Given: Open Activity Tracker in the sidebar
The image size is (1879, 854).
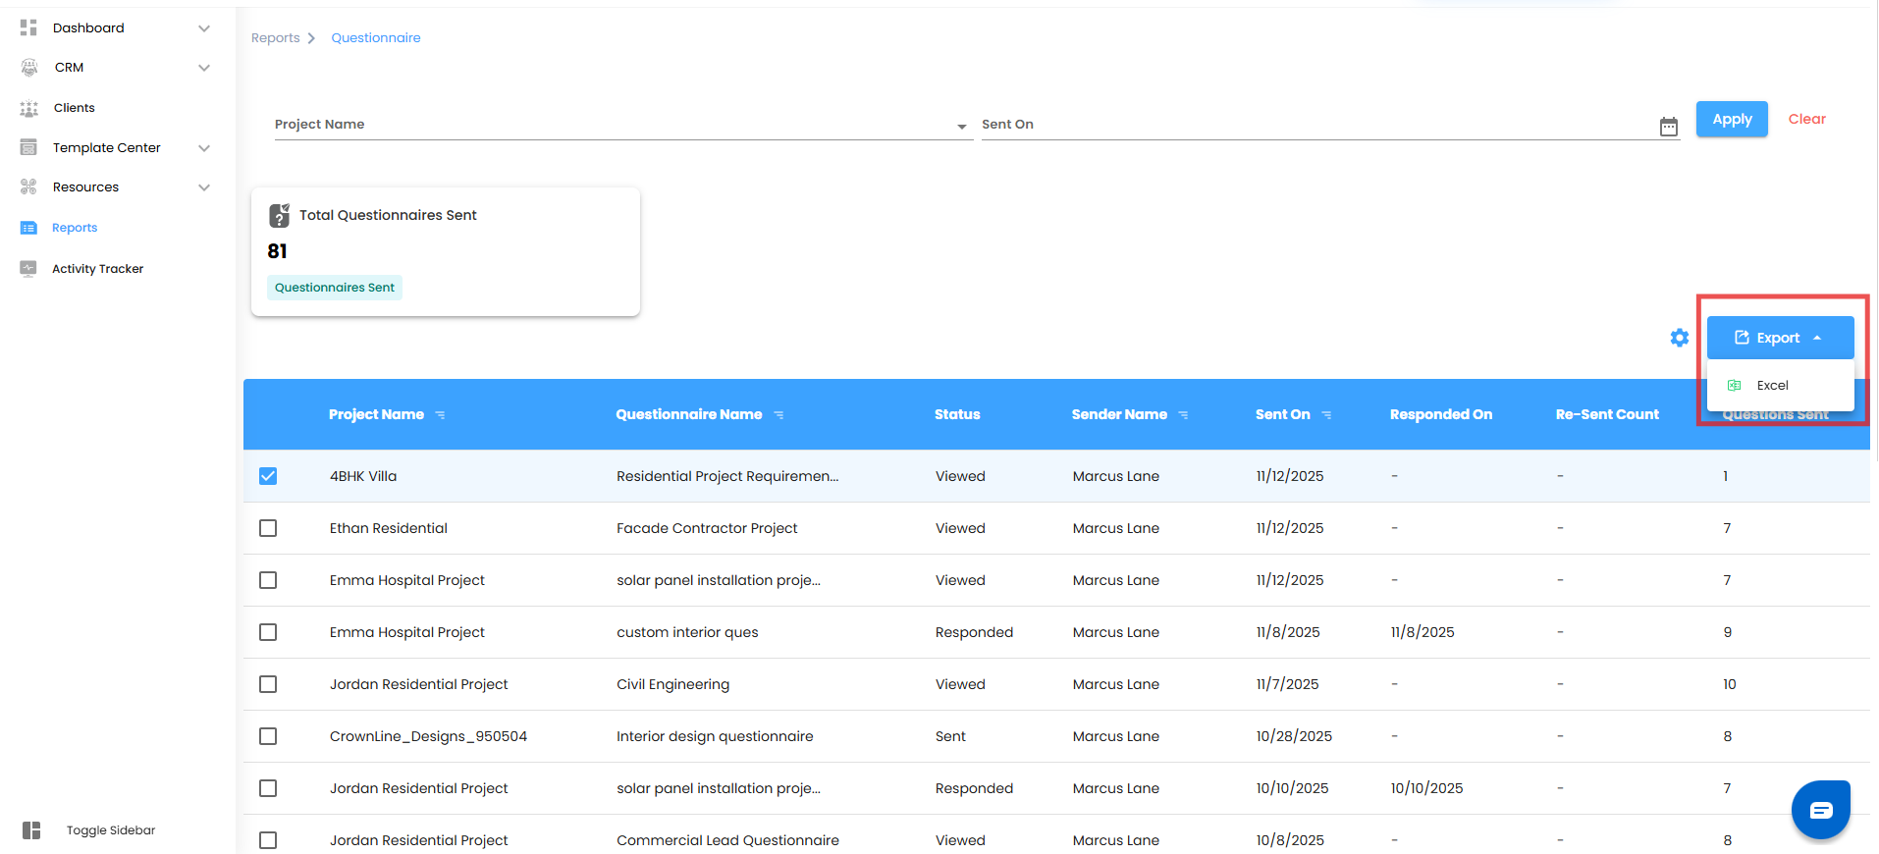Looking at the screenshot, I should (97, 268).
